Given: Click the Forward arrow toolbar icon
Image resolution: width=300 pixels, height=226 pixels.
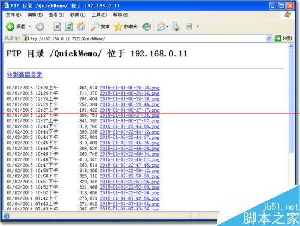Looking at the screenshot, I should click(40, 26).
